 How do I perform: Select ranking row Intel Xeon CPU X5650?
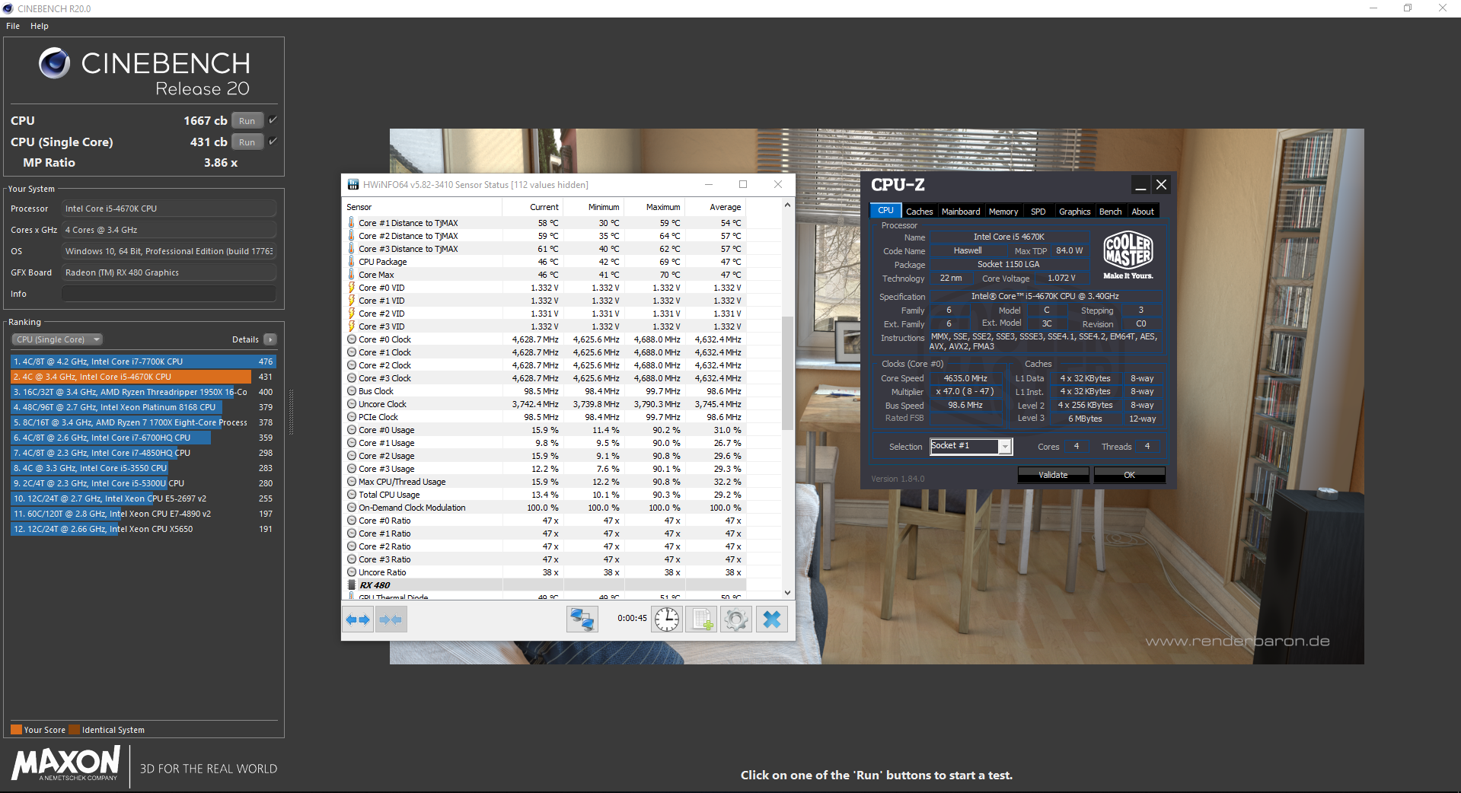(x=143, y=529)
